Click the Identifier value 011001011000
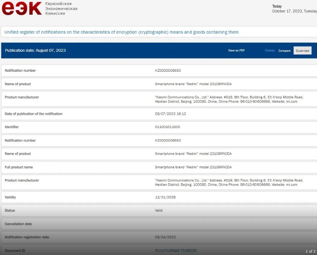This screenshot has width=317, height=255. tap(168, 127)
